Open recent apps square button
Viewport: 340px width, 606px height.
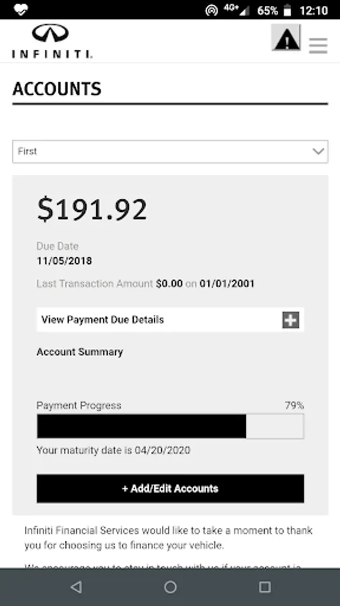(265, 587)
